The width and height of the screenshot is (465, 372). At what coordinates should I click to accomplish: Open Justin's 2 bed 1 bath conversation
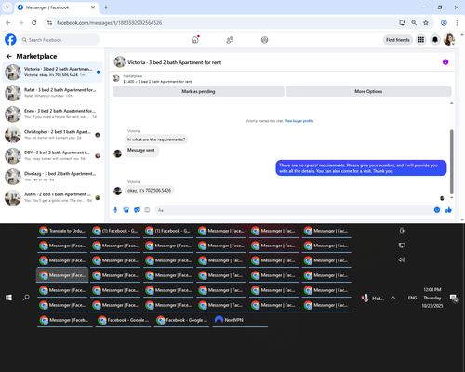[x=52, y=197]
